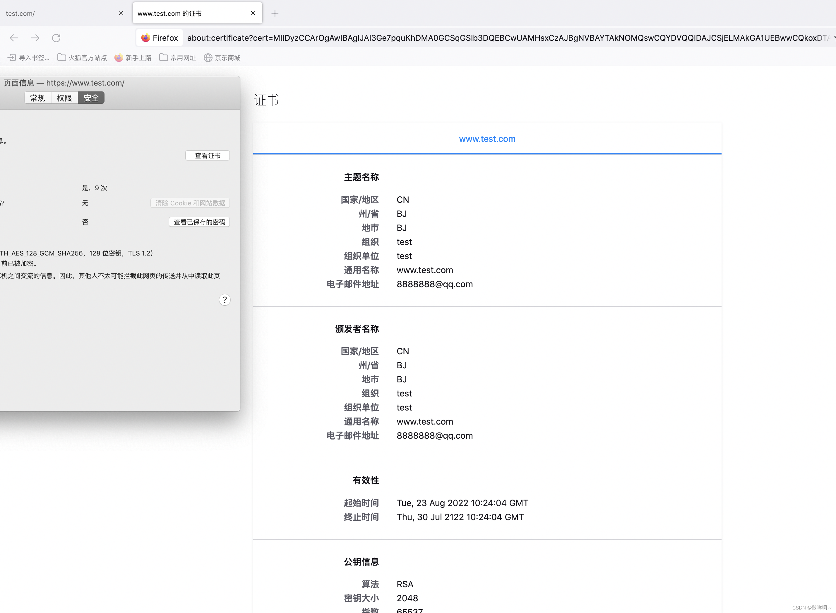The height and width of the screenshot is (613, 836).
Task: Click the issuer 电子邮件地址 8888888@qq.com value
Action: coord(434,436)
